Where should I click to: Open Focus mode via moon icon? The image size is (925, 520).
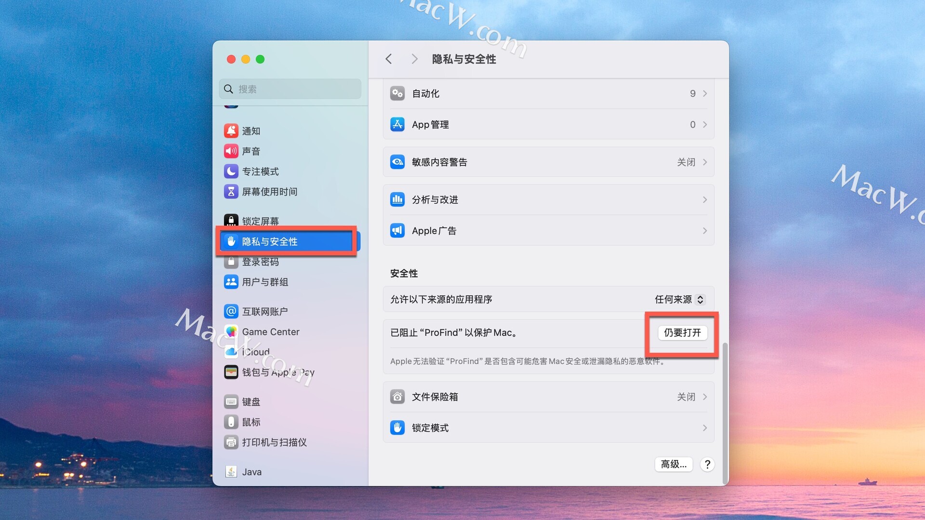[x=231, y=171]
